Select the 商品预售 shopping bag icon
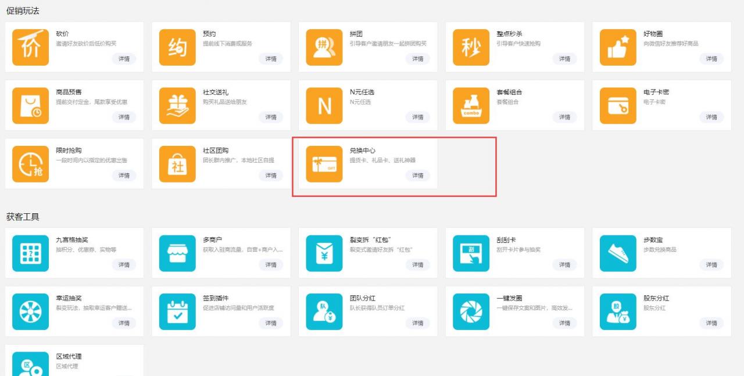Image resolution: width=744 pixels, height=376 pixels. point(31,105)
